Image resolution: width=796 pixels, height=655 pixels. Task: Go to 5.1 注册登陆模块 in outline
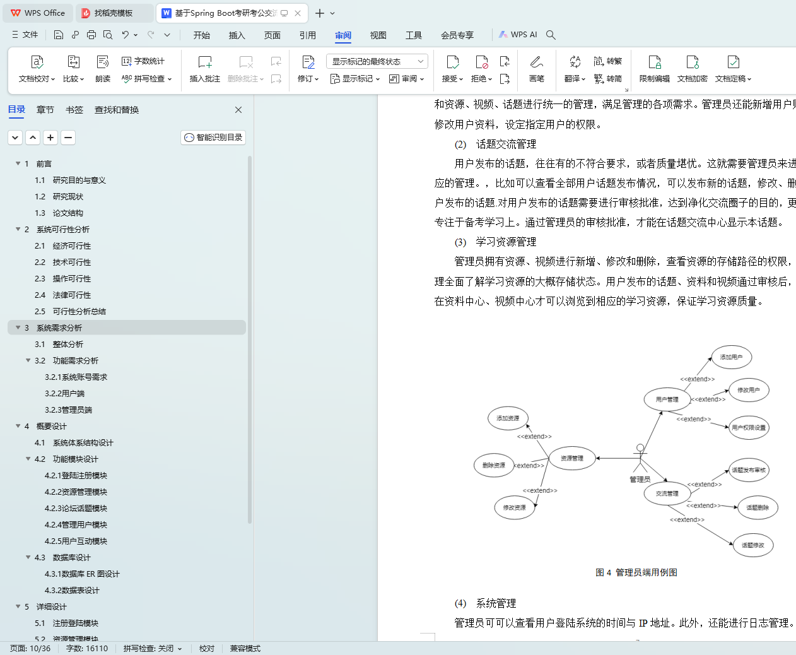pyautogui.click(x=67, y=623)
